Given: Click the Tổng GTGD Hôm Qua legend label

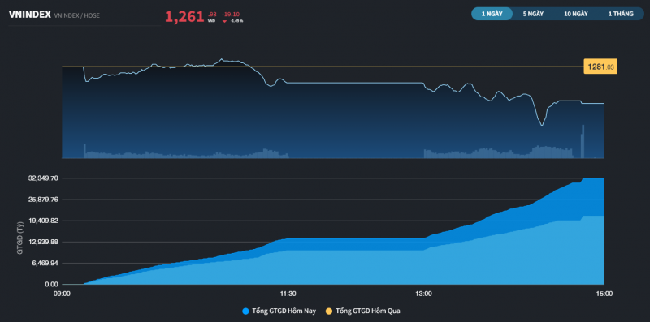Looking at the screenshot, I should pyautogui.click(x=368, y=311).
